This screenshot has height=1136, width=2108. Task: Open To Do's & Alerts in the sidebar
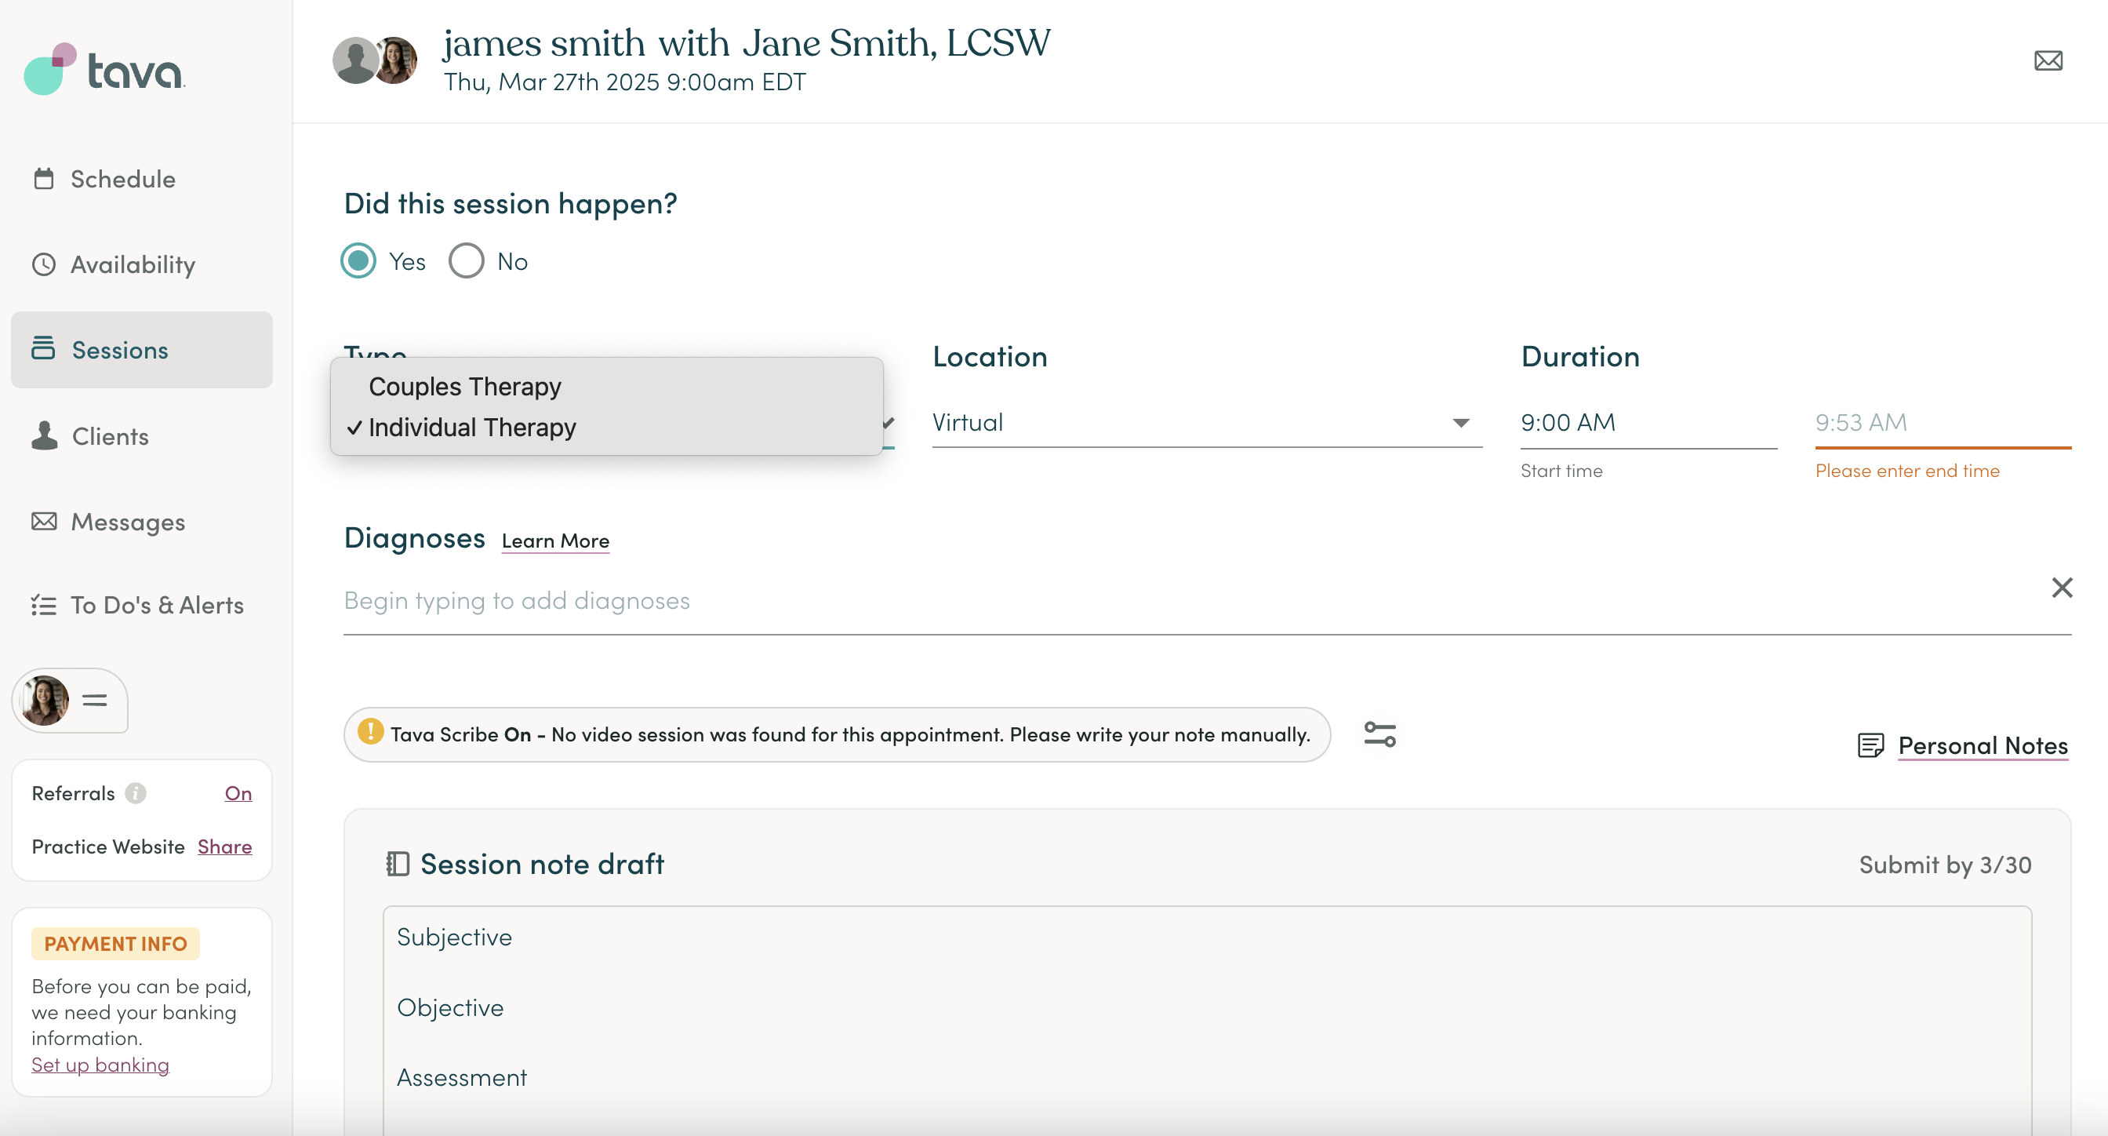[x=142, y=605]
